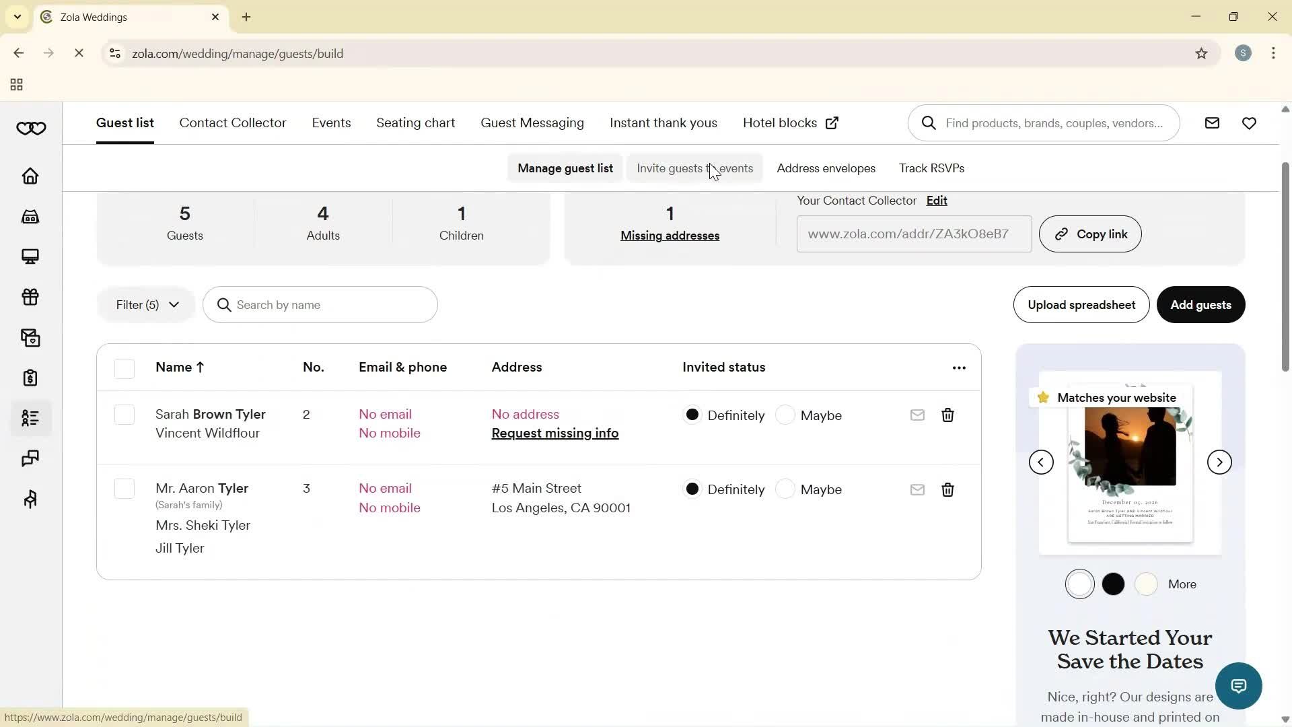Toggle Maybe status for Mr. Aaron Tyler

click(x=785, y=489)
